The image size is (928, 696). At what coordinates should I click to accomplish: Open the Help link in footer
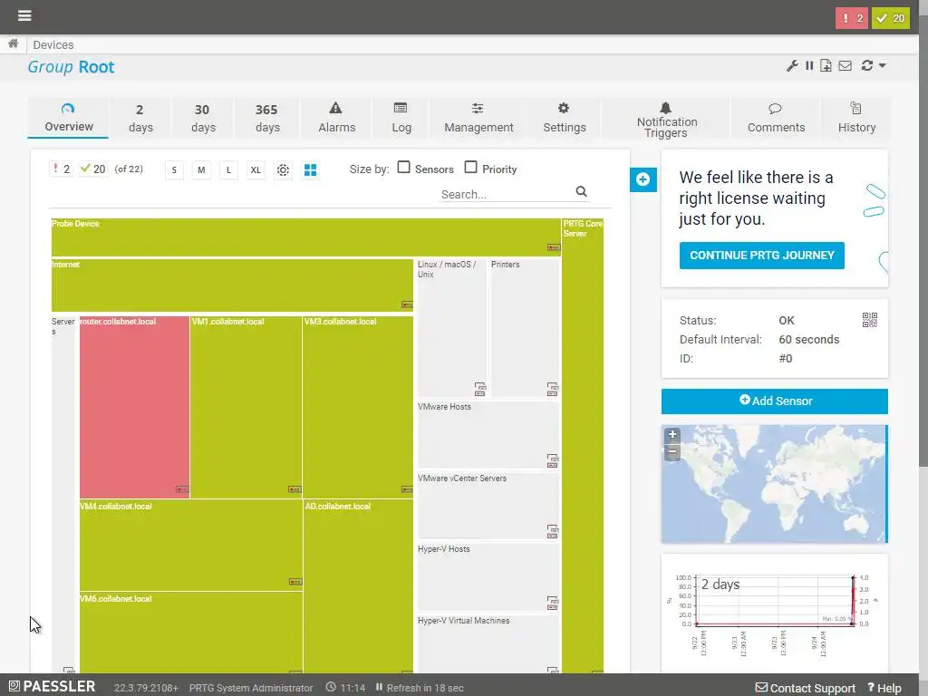[884, 688]
